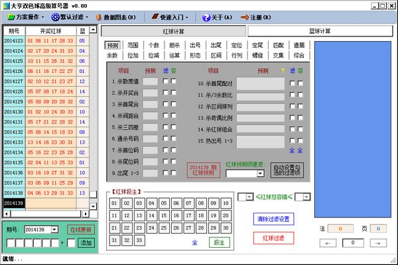Select the 范围 filter tab
398x265 pixels.
coord(133,45)
